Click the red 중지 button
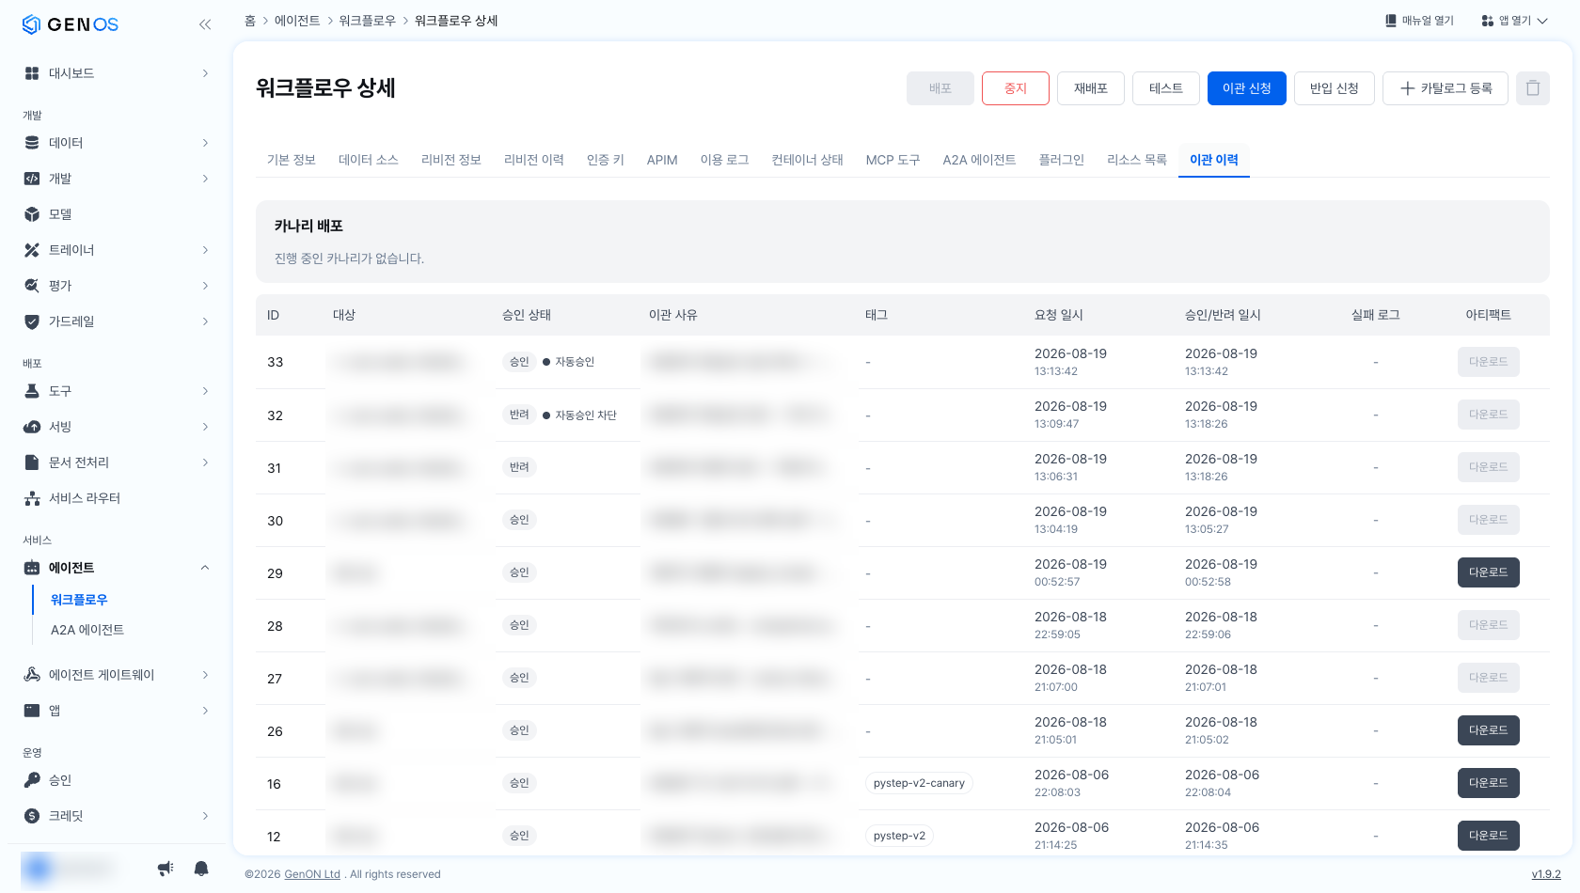 pos(1016,88)
